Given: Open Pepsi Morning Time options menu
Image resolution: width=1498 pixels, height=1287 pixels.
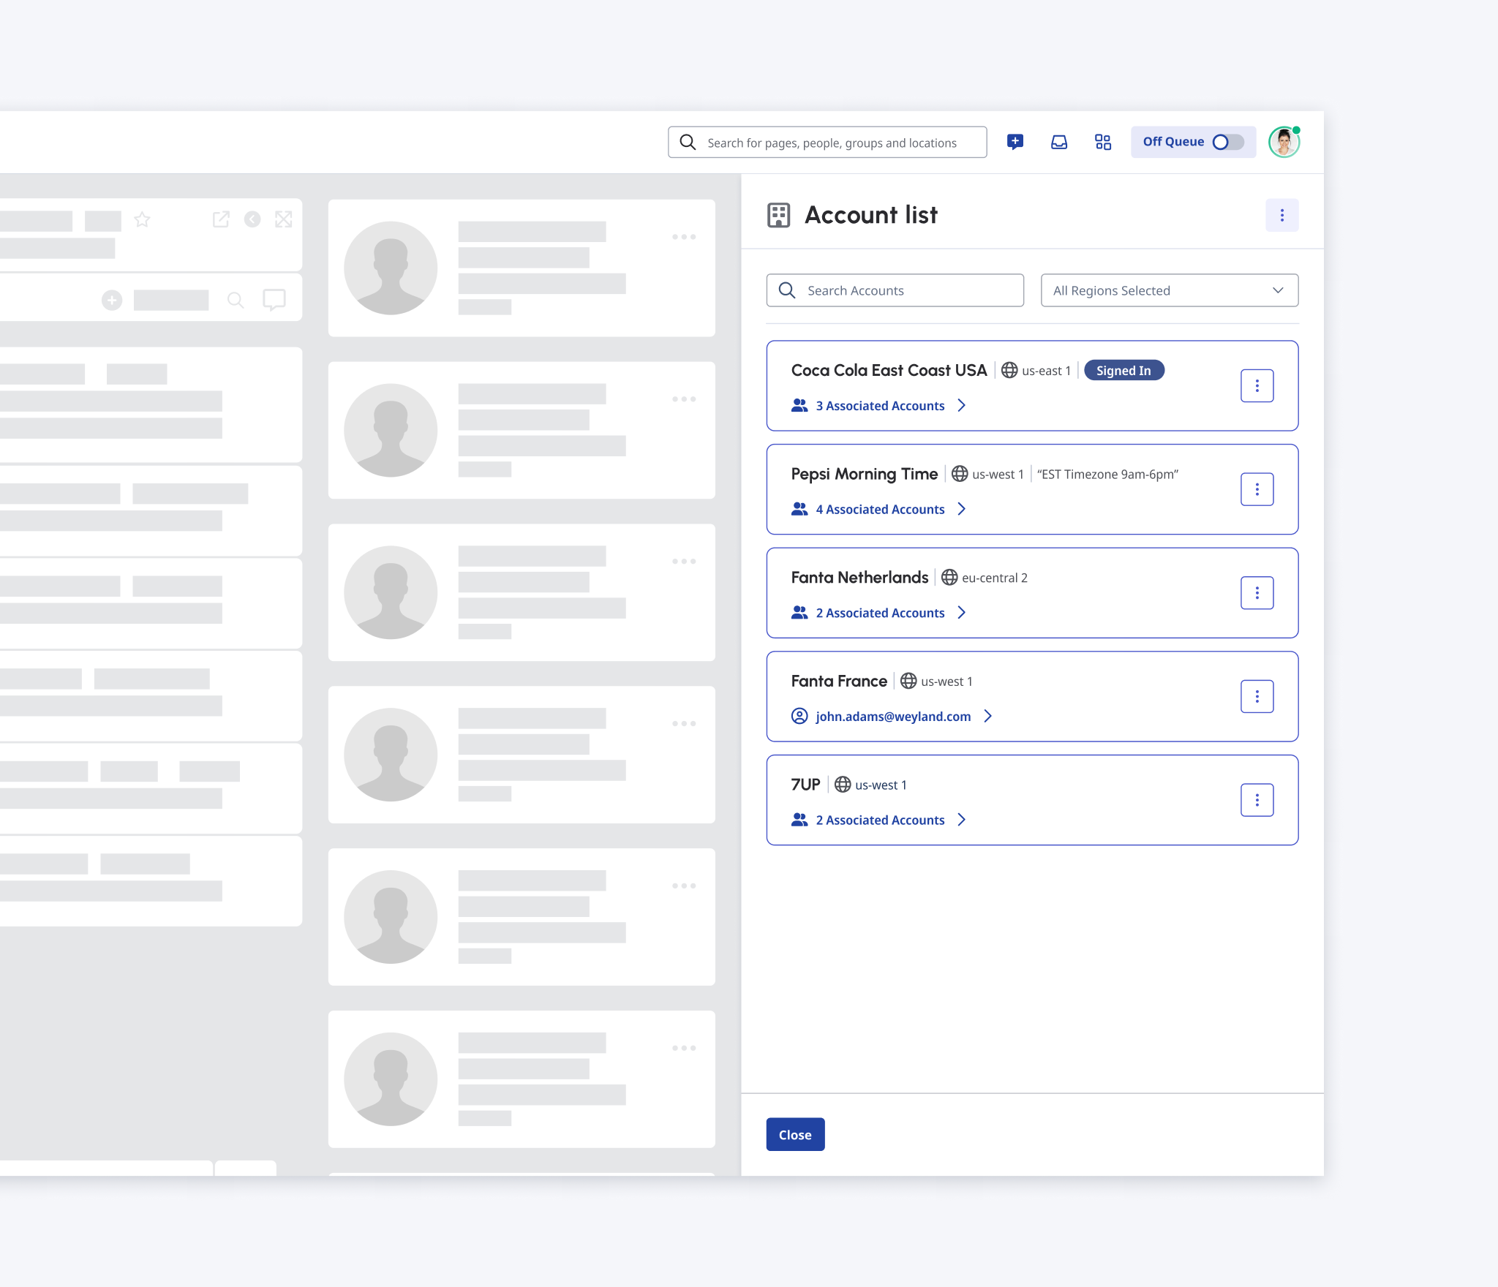Looking at the screenshot, I should click(1257, 489).
